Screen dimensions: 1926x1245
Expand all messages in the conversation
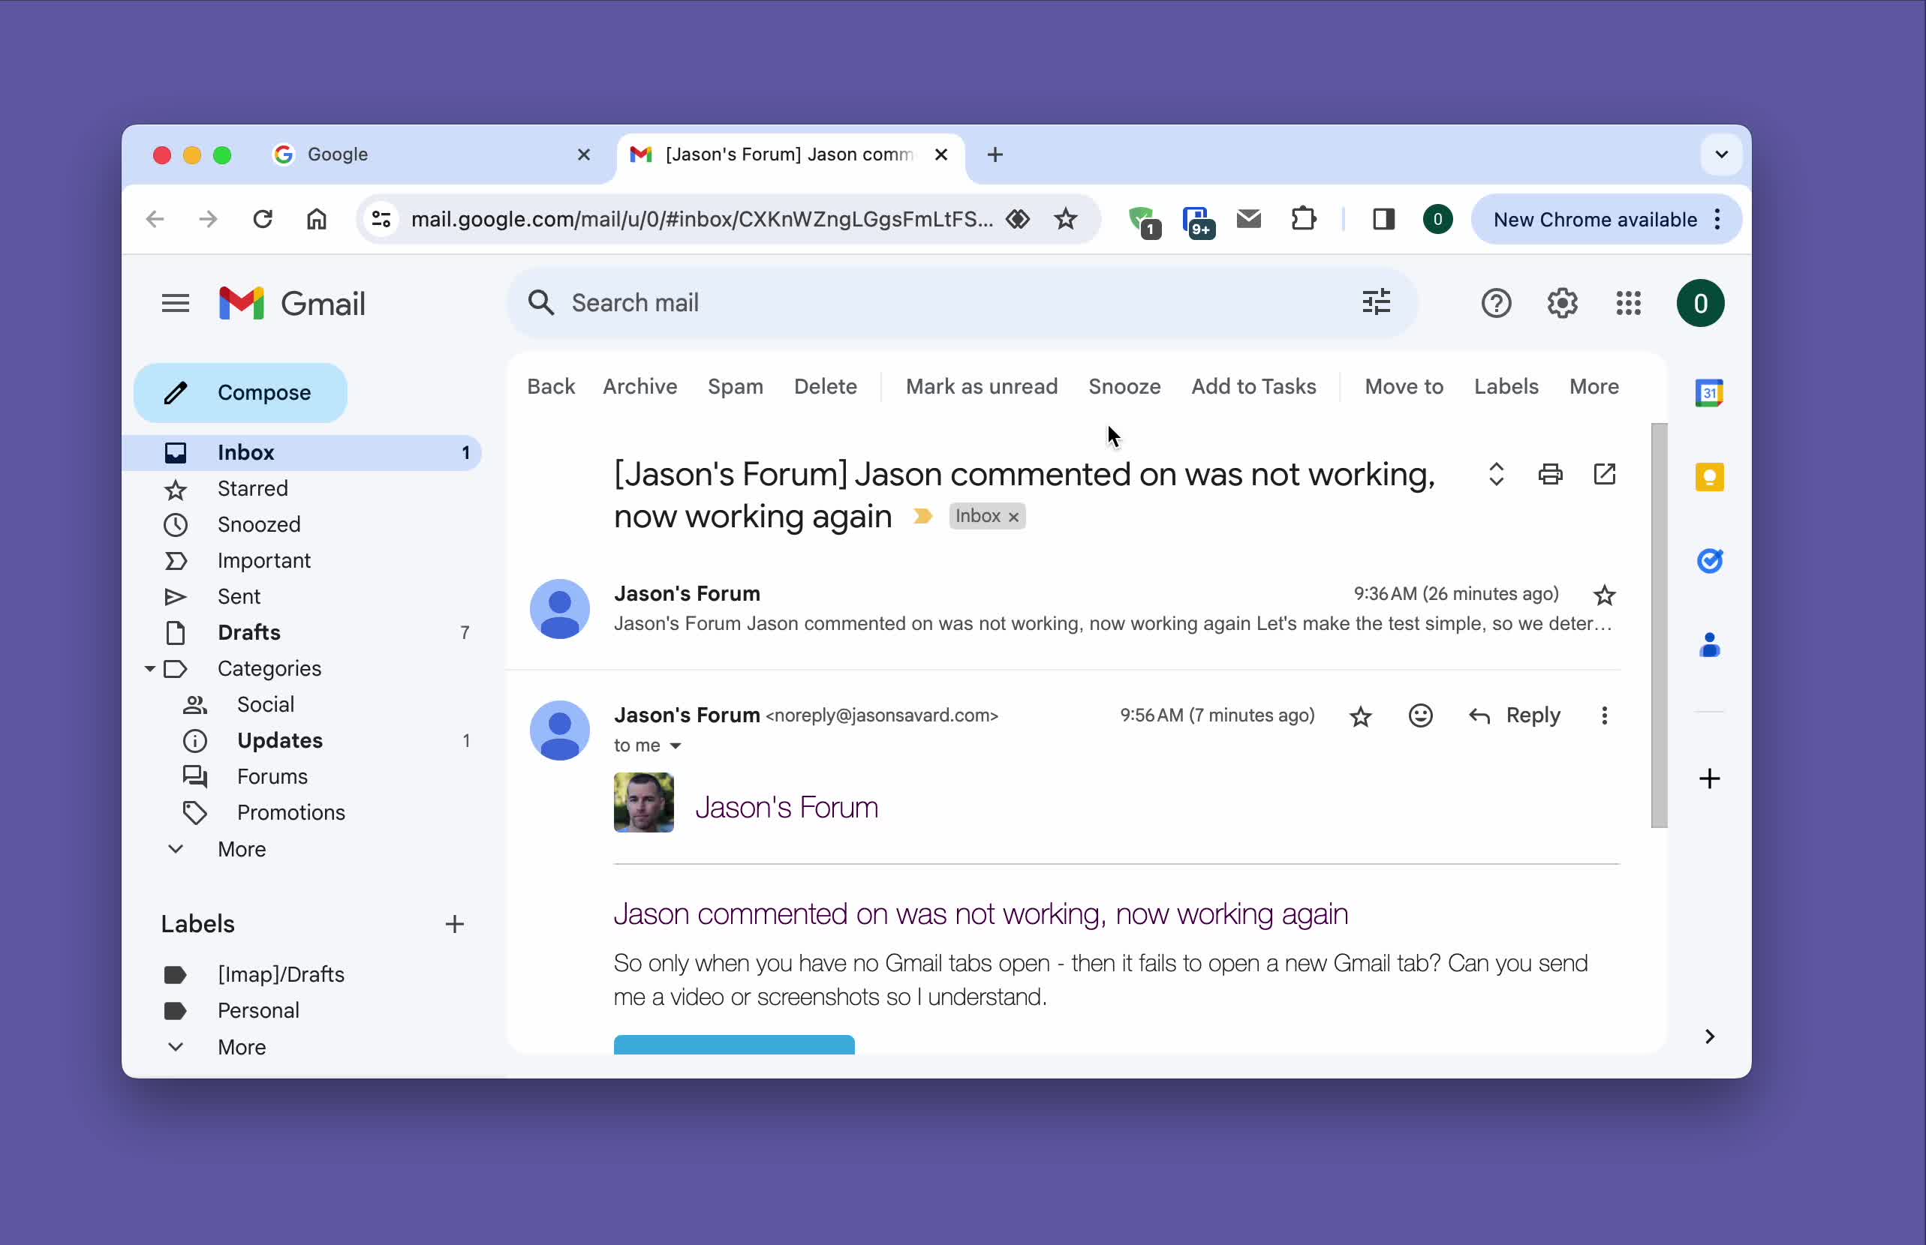1496,474
